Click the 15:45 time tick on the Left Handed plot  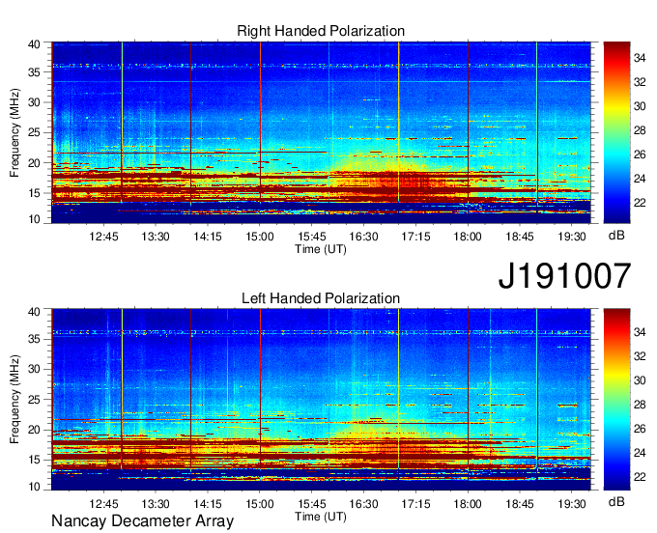pos(312,503)
